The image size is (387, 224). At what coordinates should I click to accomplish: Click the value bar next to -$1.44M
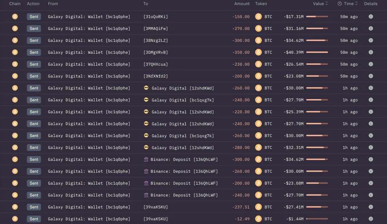click(317, 219)
